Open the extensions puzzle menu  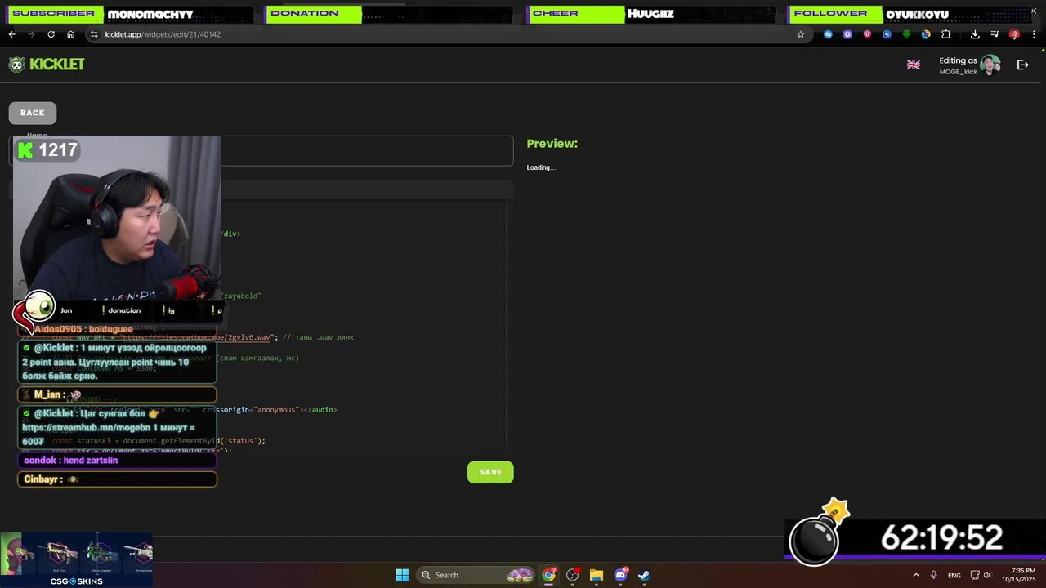(x=946, y=34)
